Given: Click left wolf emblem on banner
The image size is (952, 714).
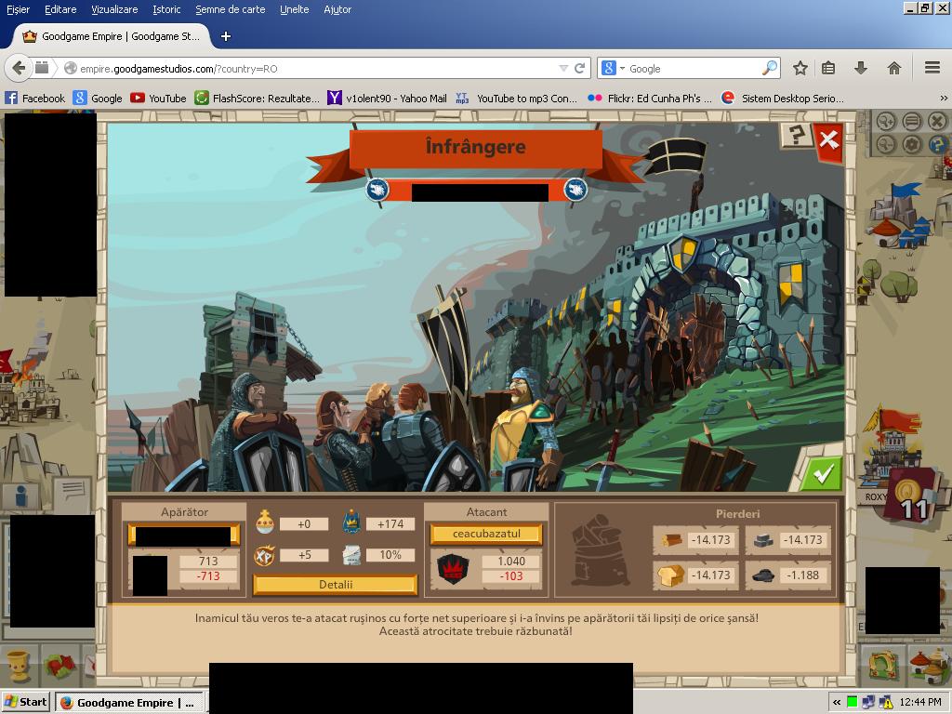Looking at the screenshot, I should 377,190.
